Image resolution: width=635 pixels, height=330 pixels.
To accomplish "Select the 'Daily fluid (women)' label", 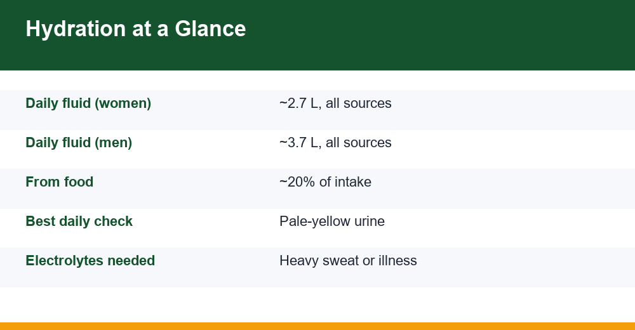I will (88, 103).
